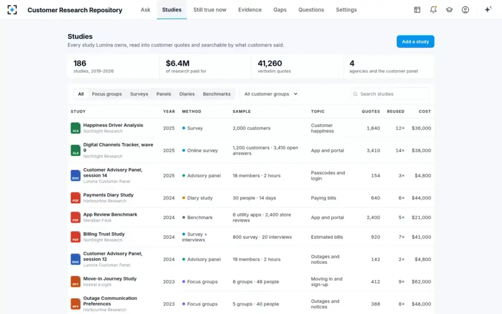Click the 14× reused value

(x=400, y=151)
